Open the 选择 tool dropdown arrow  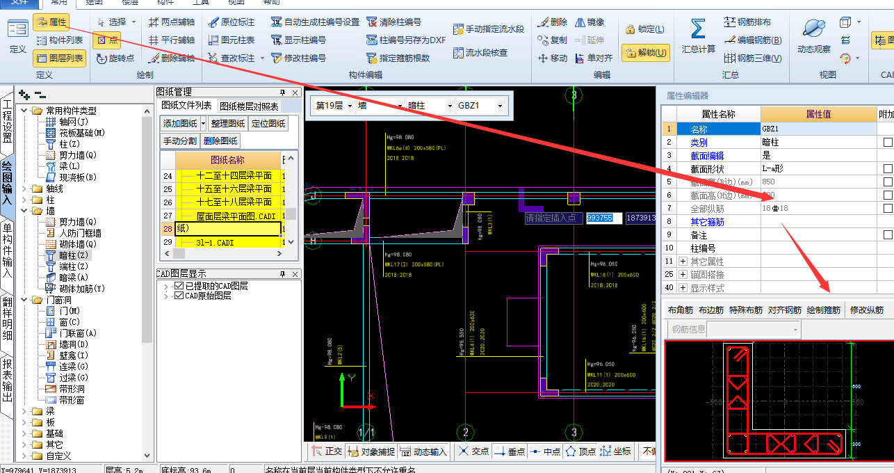point(134,22)
